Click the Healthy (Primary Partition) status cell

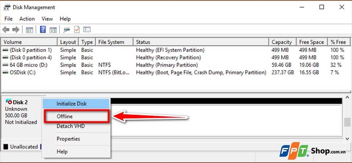click(x=167, y=65)
